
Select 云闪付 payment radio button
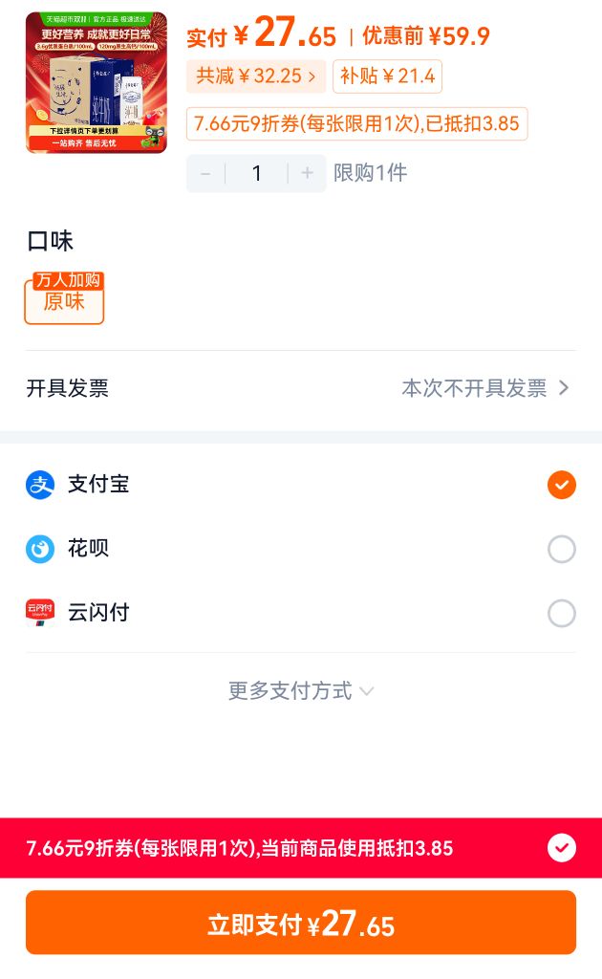pyautogui.click(x=562, y=613)
